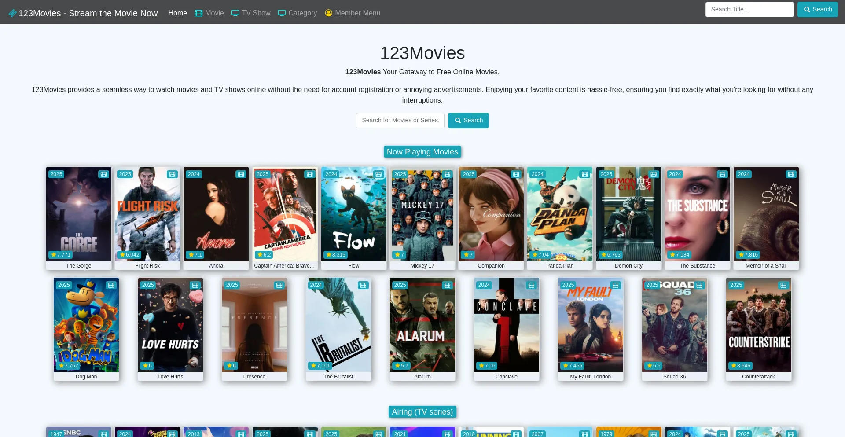845x437 pixels.
Task: Click the Memoir of a Snail title text
Action: tap(766, 266)
